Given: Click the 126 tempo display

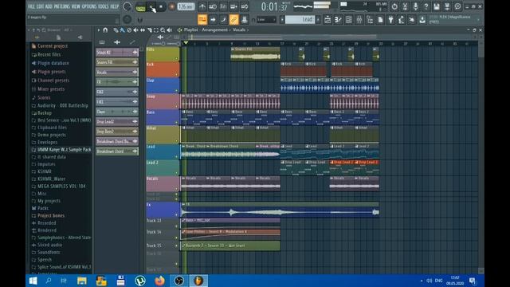Looking at the screenshot, I should (186, 7).
